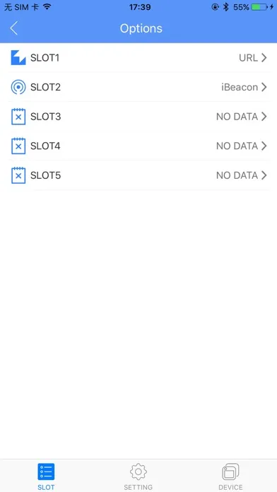Expand SLOT1 via the URL chevron
277x492 pixels.
point(264,58)
